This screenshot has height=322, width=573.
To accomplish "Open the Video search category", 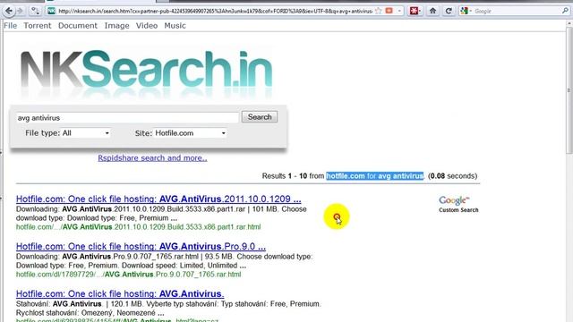I will tap(147, 26).
